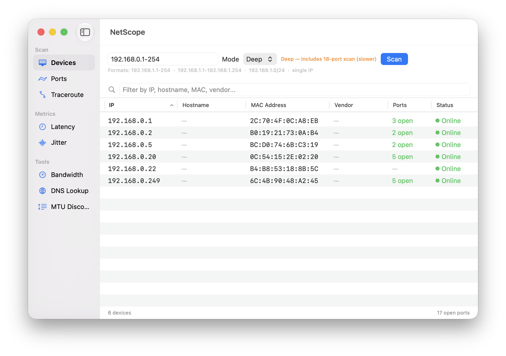Click the Traceroute path icon
Screen dimensions: 506x356
(x=42, y=95)
